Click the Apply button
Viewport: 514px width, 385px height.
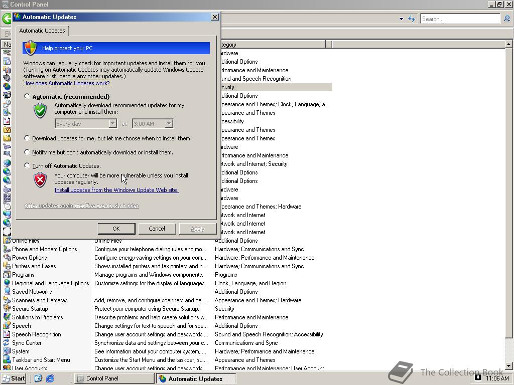pyautogui.click(x=198, y=229)
